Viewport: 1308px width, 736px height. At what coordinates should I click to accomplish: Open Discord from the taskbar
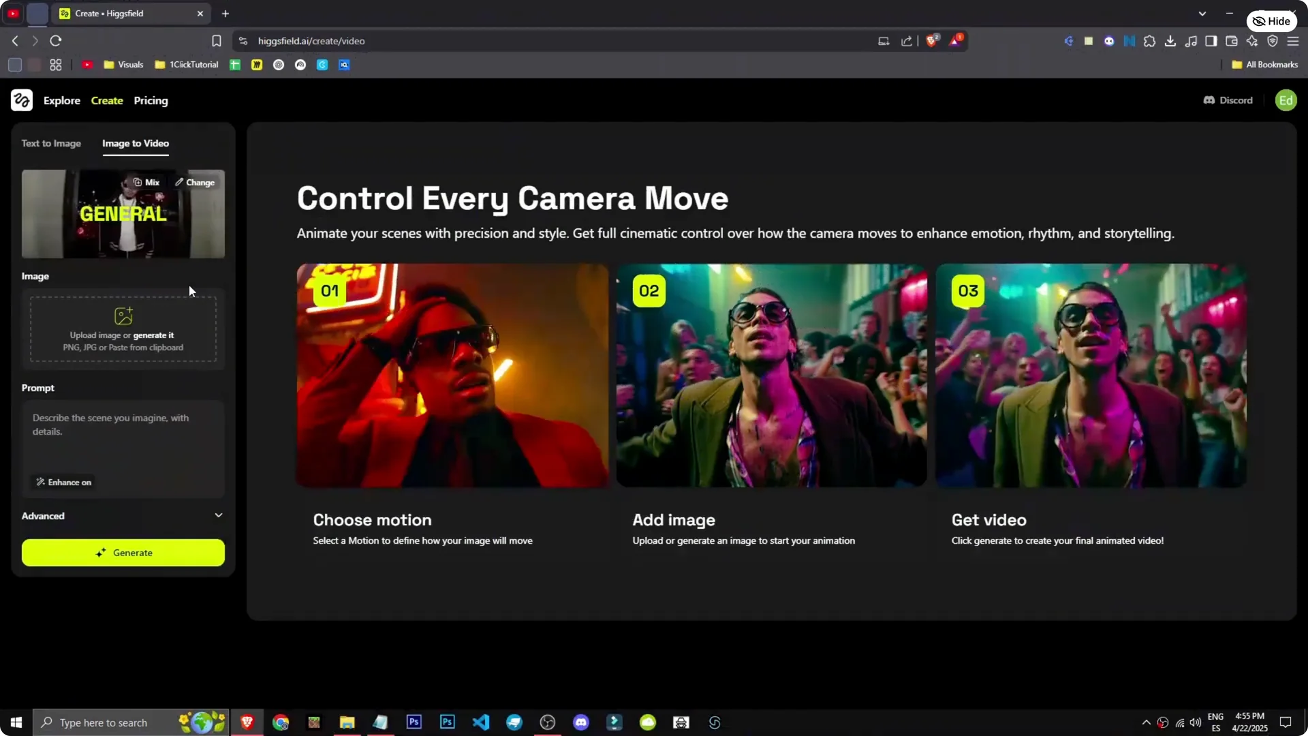pyautogui.click(x=581, y=722)
